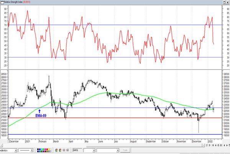The image size is (230, 154).
Task: Click the Trade button
Action: pyautogui.click(x=125, y=150)
